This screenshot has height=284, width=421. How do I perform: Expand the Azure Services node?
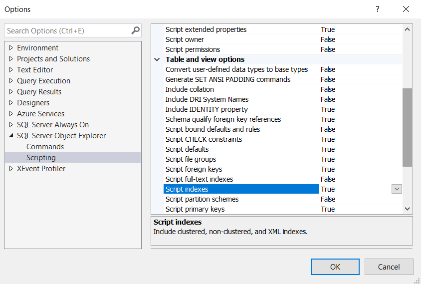[x=11, y=114]
